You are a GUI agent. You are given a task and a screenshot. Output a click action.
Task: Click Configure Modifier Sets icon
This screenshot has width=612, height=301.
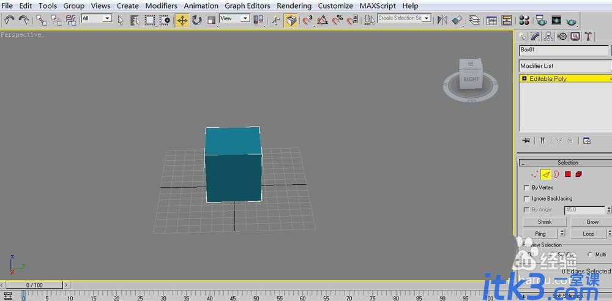pos(587,141)
